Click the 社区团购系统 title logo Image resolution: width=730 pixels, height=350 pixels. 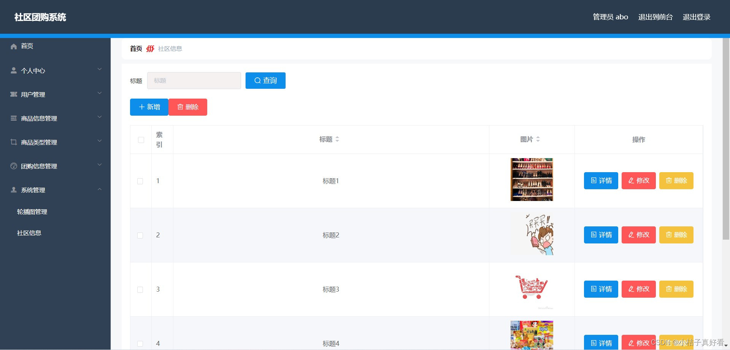click(40, 17)
